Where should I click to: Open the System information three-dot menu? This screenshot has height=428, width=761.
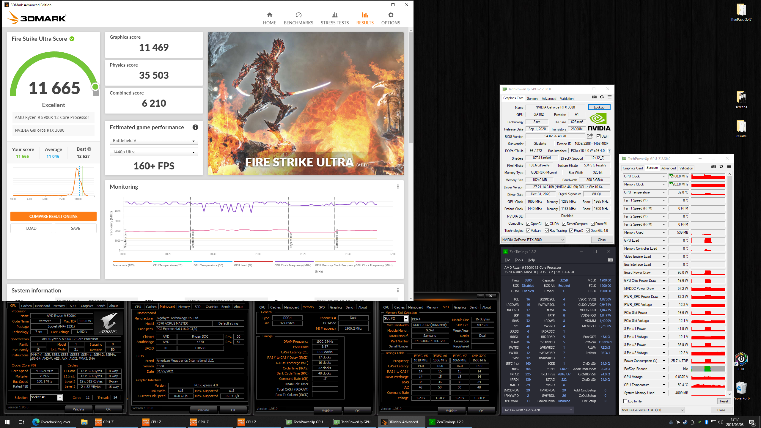[398, 290]
